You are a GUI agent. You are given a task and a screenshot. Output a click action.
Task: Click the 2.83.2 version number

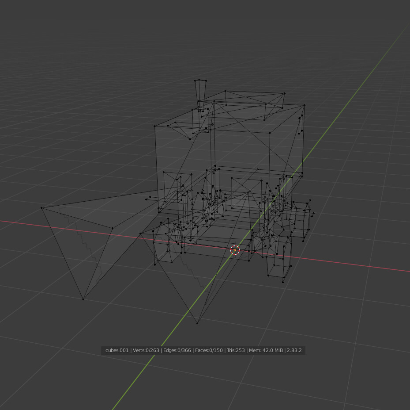click(294, 350)
